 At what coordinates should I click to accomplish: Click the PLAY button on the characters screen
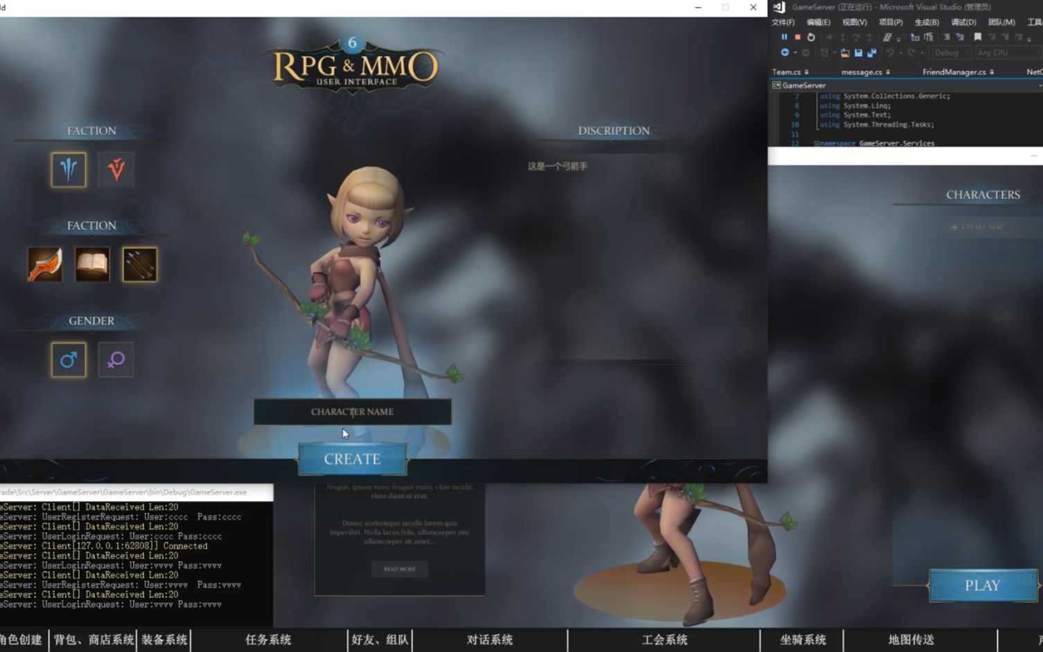pos(982,585)
